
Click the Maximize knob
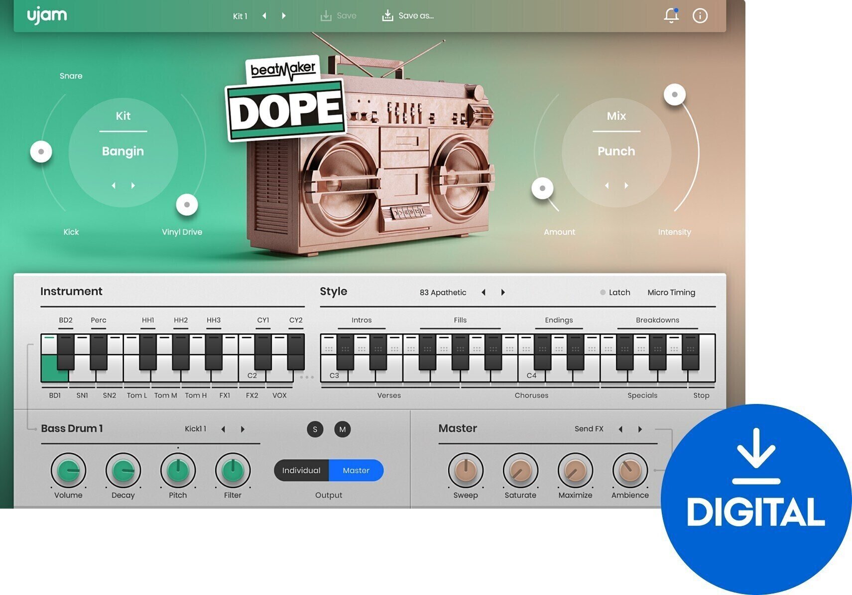(x=575, y=471)
